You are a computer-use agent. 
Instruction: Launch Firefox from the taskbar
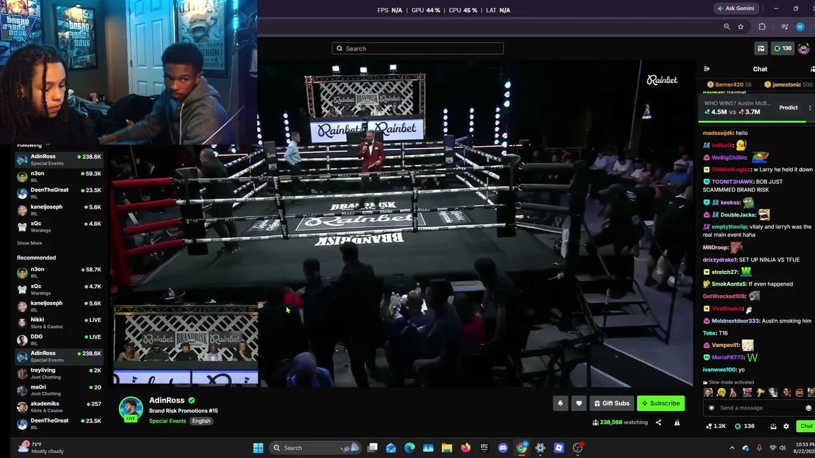click(465, 448)
